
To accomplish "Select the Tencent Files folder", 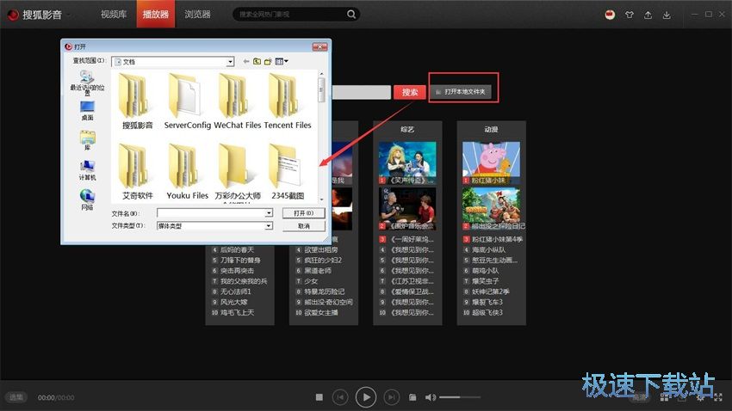I will [287, 101].
